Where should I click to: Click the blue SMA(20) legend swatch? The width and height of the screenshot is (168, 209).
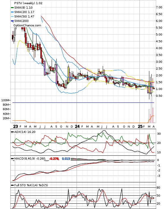pyautogui.click(x=12, y=12)
